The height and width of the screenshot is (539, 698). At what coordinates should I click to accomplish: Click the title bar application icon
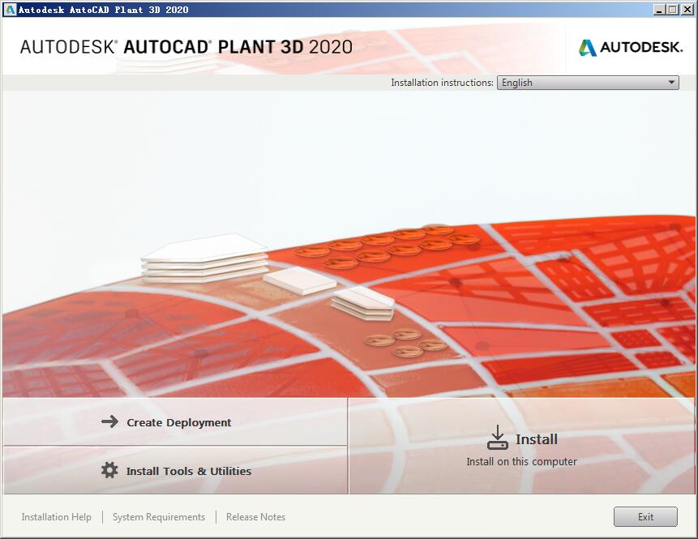tap(10, 10)
